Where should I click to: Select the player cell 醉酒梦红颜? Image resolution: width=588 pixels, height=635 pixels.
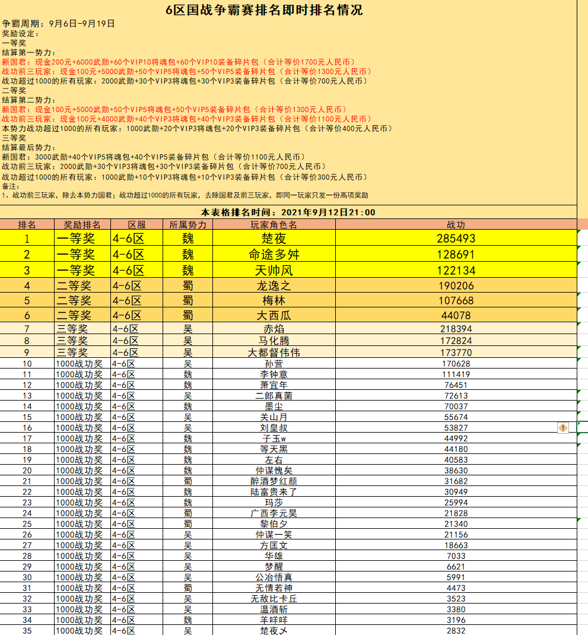(274, 481)
